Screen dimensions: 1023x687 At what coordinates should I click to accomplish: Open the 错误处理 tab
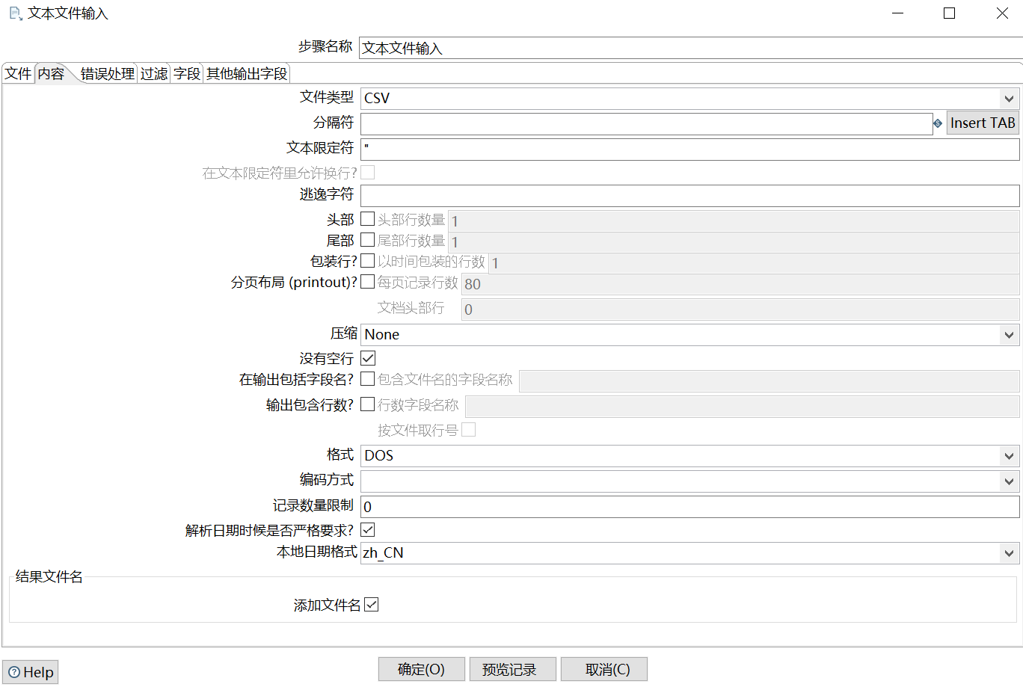(x=107, y=73)
